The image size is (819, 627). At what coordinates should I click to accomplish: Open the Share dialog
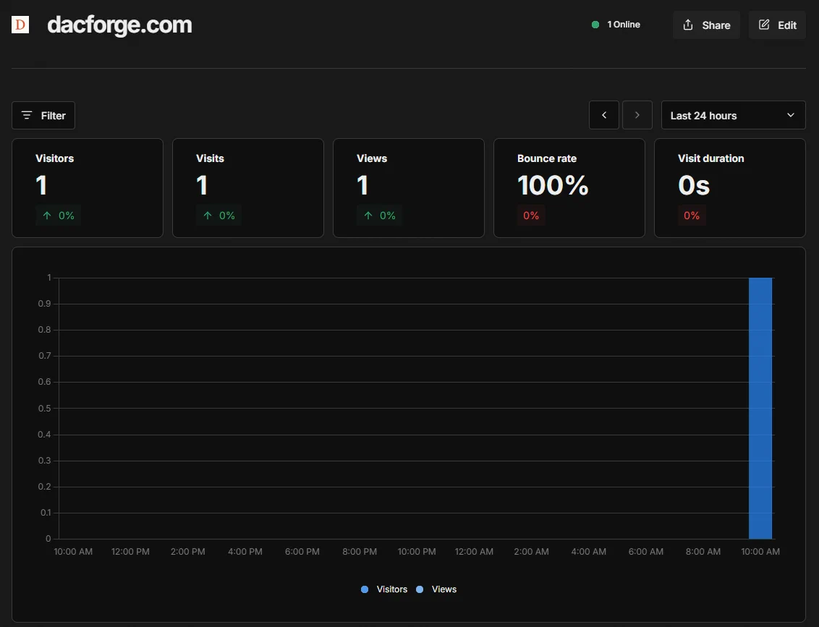pyautogui.click(x=706, y=25)
